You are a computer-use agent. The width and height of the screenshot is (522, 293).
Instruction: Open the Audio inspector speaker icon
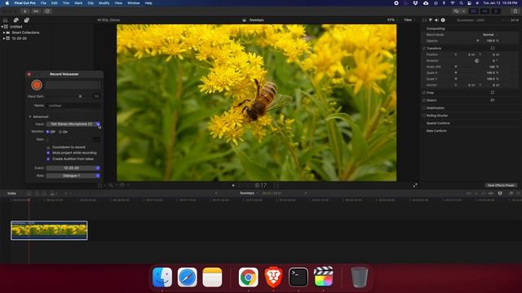click(x=436, y=20)
